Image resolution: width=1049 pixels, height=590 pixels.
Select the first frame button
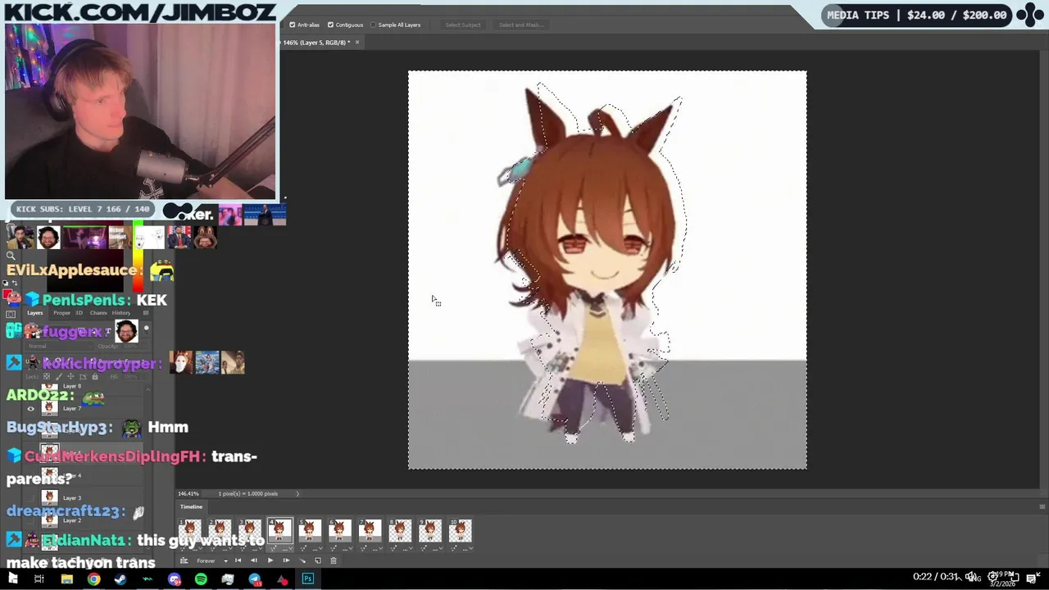pyautogui.click(x=238, y=560)
